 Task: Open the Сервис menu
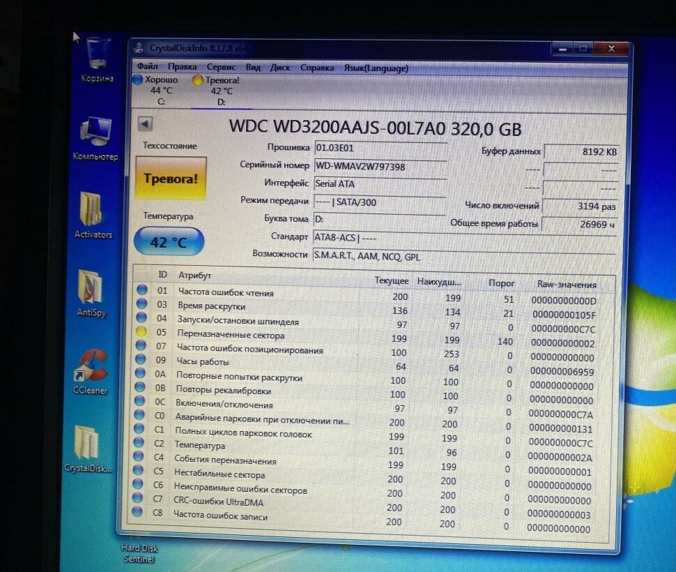coord(221,67)
